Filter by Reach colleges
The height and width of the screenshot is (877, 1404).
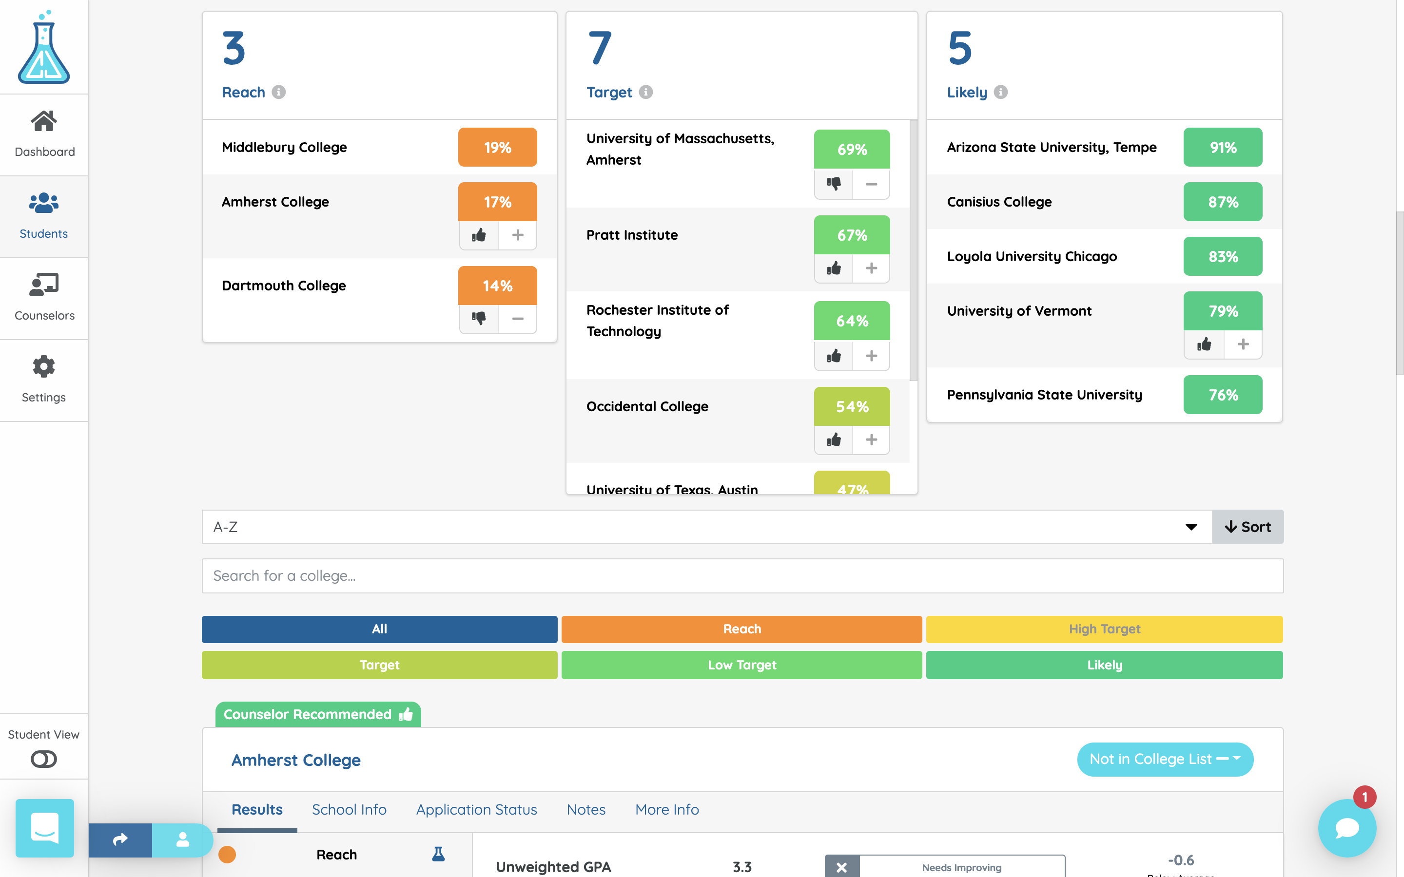click(x=741, y=629)
